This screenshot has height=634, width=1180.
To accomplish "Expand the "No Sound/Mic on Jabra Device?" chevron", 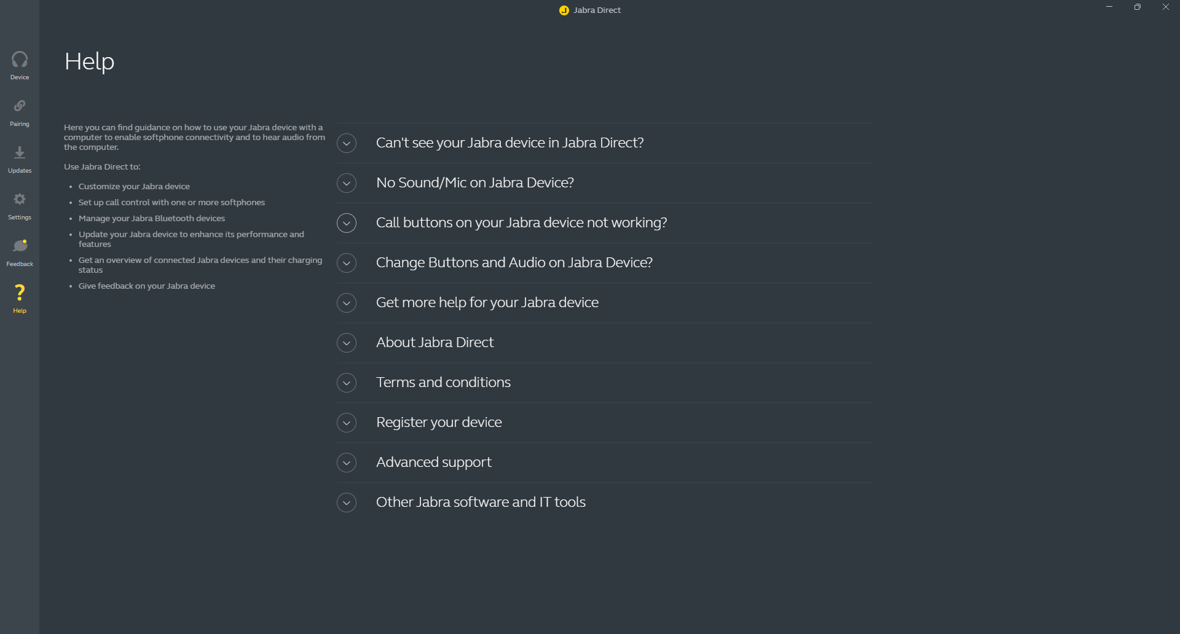I will pyautogui.click(x=347, y=183).
